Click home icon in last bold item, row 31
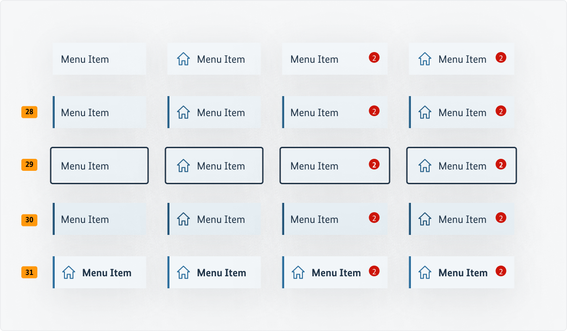The width and height of the screenshot is (567, 331). click(x=425, y=273)
